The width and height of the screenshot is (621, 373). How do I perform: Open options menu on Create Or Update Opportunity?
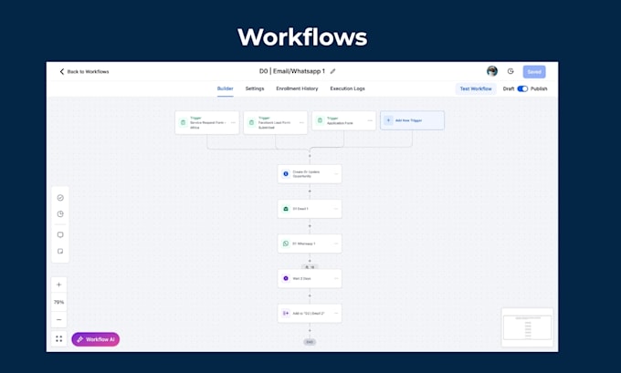pos(336,173)
